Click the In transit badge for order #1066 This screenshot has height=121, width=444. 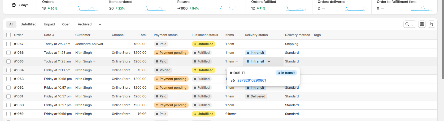click(255, 53)
